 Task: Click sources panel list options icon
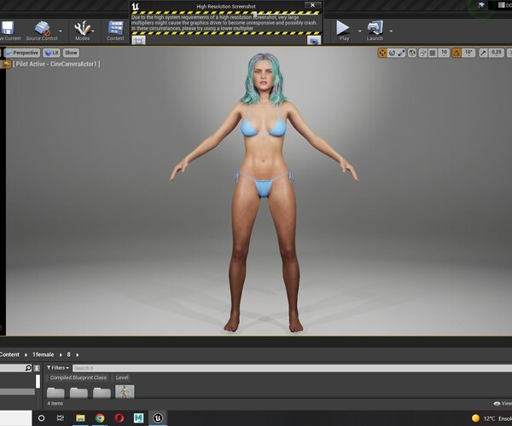(x=37, y=368)
